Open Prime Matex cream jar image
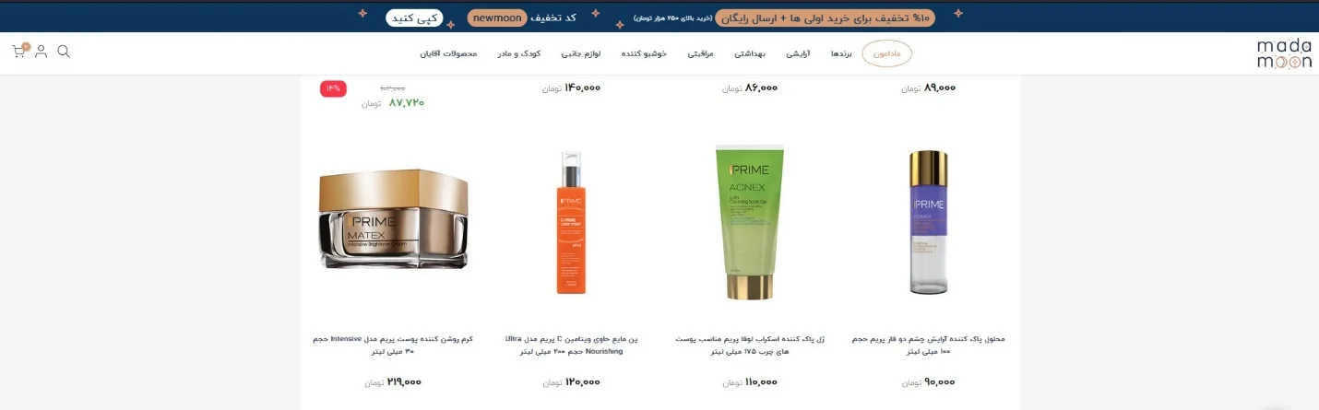1319x410 pixels. [393, 219]
